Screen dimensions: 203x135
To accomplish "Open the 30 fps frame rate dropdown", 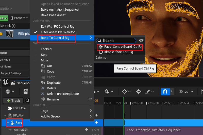I will [x=186, y=92].
